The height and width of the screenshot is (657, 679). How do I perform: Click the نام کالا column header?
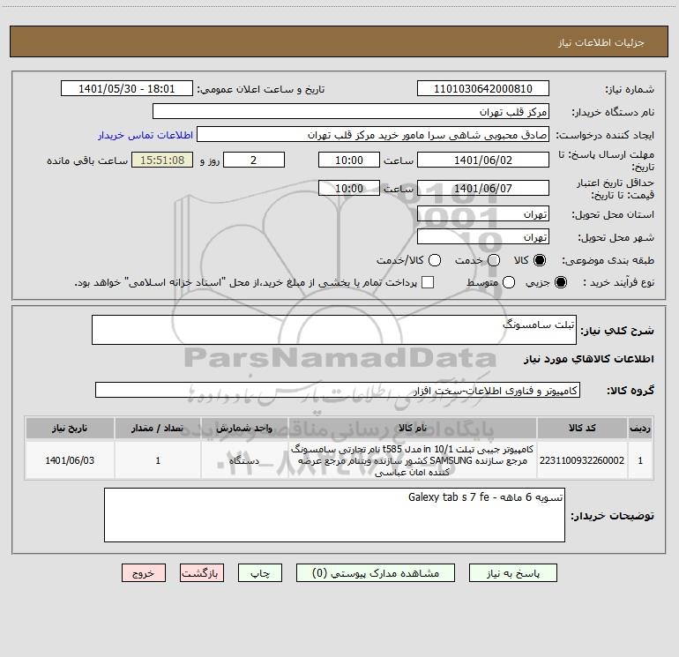[413, 428]
